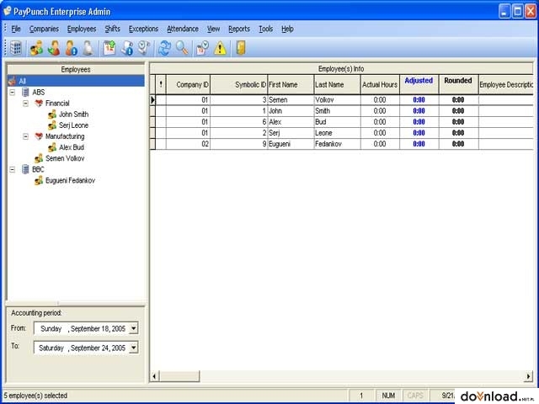This screenshot has width=539, height=404.
Task: Click the Adjusted column header
Action: (419, 84)
